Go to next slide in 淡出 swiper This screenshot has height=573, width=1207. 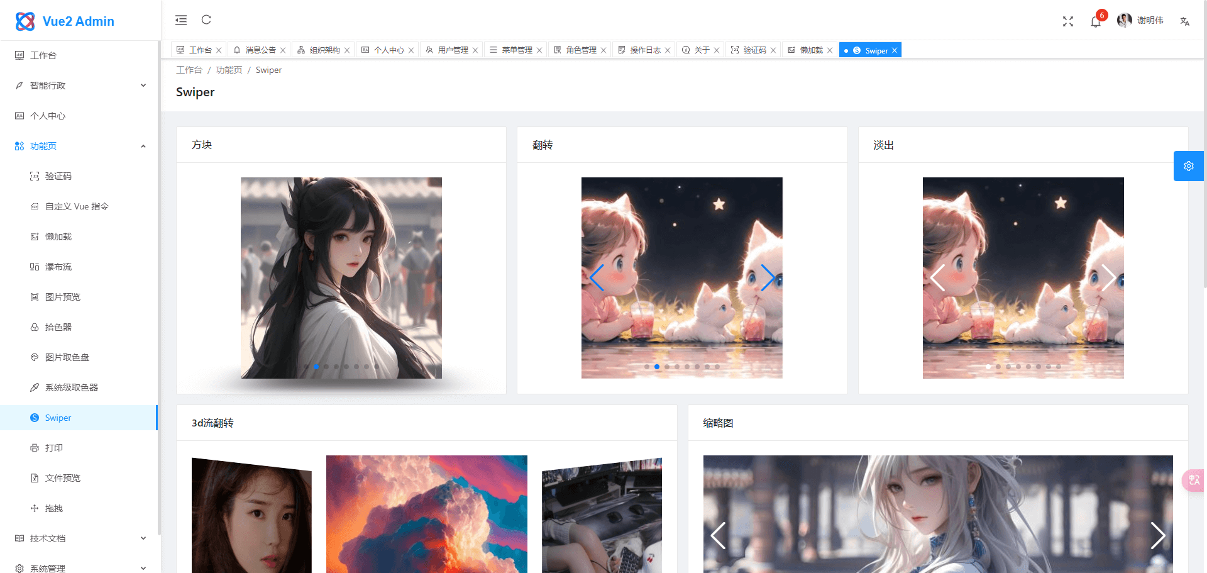pyautogui.click(x=1109, y=277)
